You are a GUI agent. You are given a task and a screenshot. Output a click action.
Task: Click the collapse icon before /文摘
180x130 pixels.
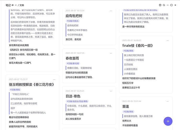[x=16, y=5]
